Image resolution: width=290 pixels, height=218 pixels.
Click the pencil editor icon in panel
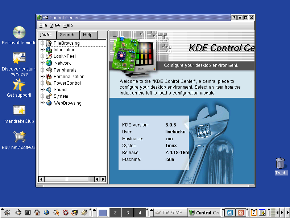pyautogui.click(x=84, y=212)
